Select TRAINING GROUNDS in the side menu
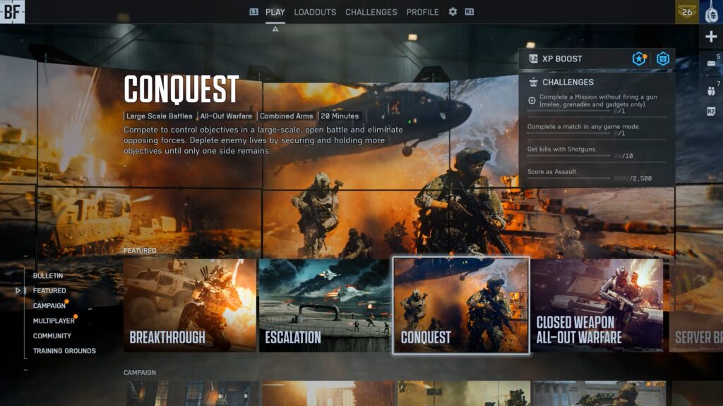The image size is (723, 406). [64, 351]
